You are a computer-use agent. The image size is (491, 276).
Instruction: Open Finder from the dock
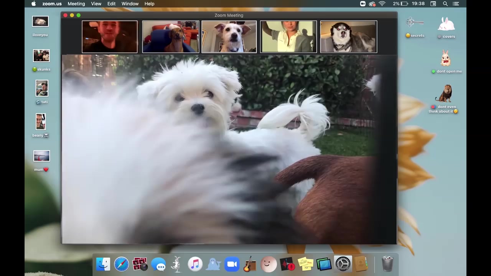pyautogui.click(x=103, y=264)
